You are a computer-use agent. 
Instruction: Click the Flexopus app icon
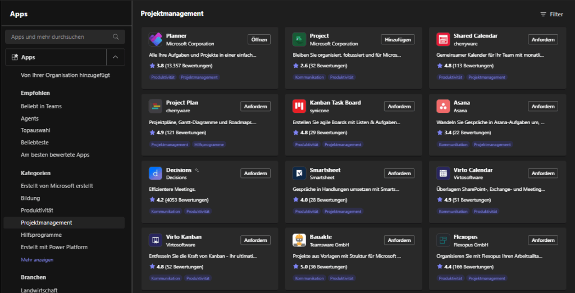(x=443, y=240)
